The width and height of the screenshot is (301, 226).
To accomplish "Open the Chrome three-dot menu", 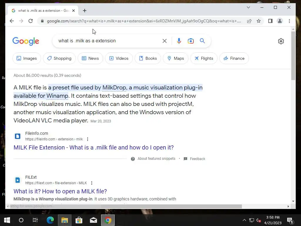I will pos(289,21).
